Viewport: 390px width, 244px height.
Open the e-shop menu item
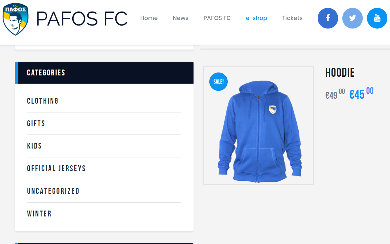256,18
